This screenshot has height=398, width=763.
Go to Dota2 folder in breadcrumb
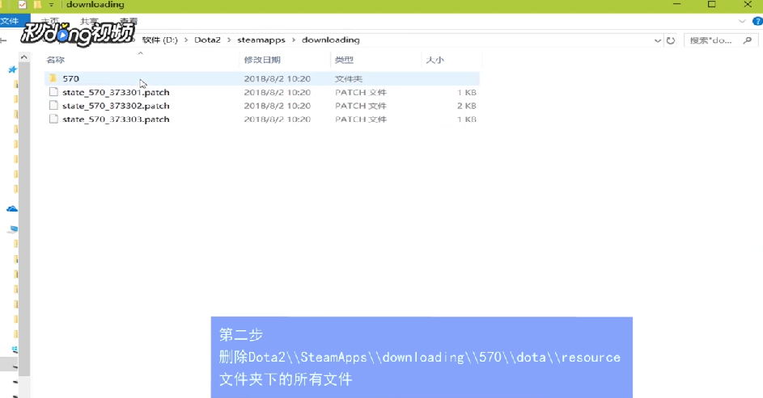coord(207,40)
